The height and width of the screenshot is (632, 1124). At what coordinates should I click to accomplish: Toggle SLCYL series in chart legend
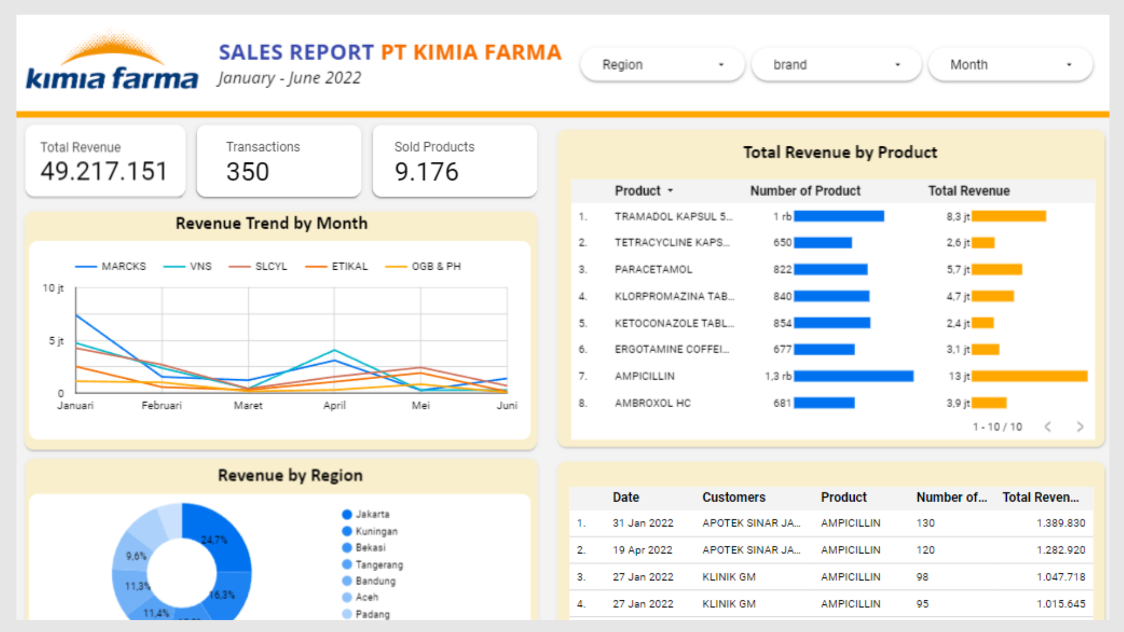[x=258, y=266]
